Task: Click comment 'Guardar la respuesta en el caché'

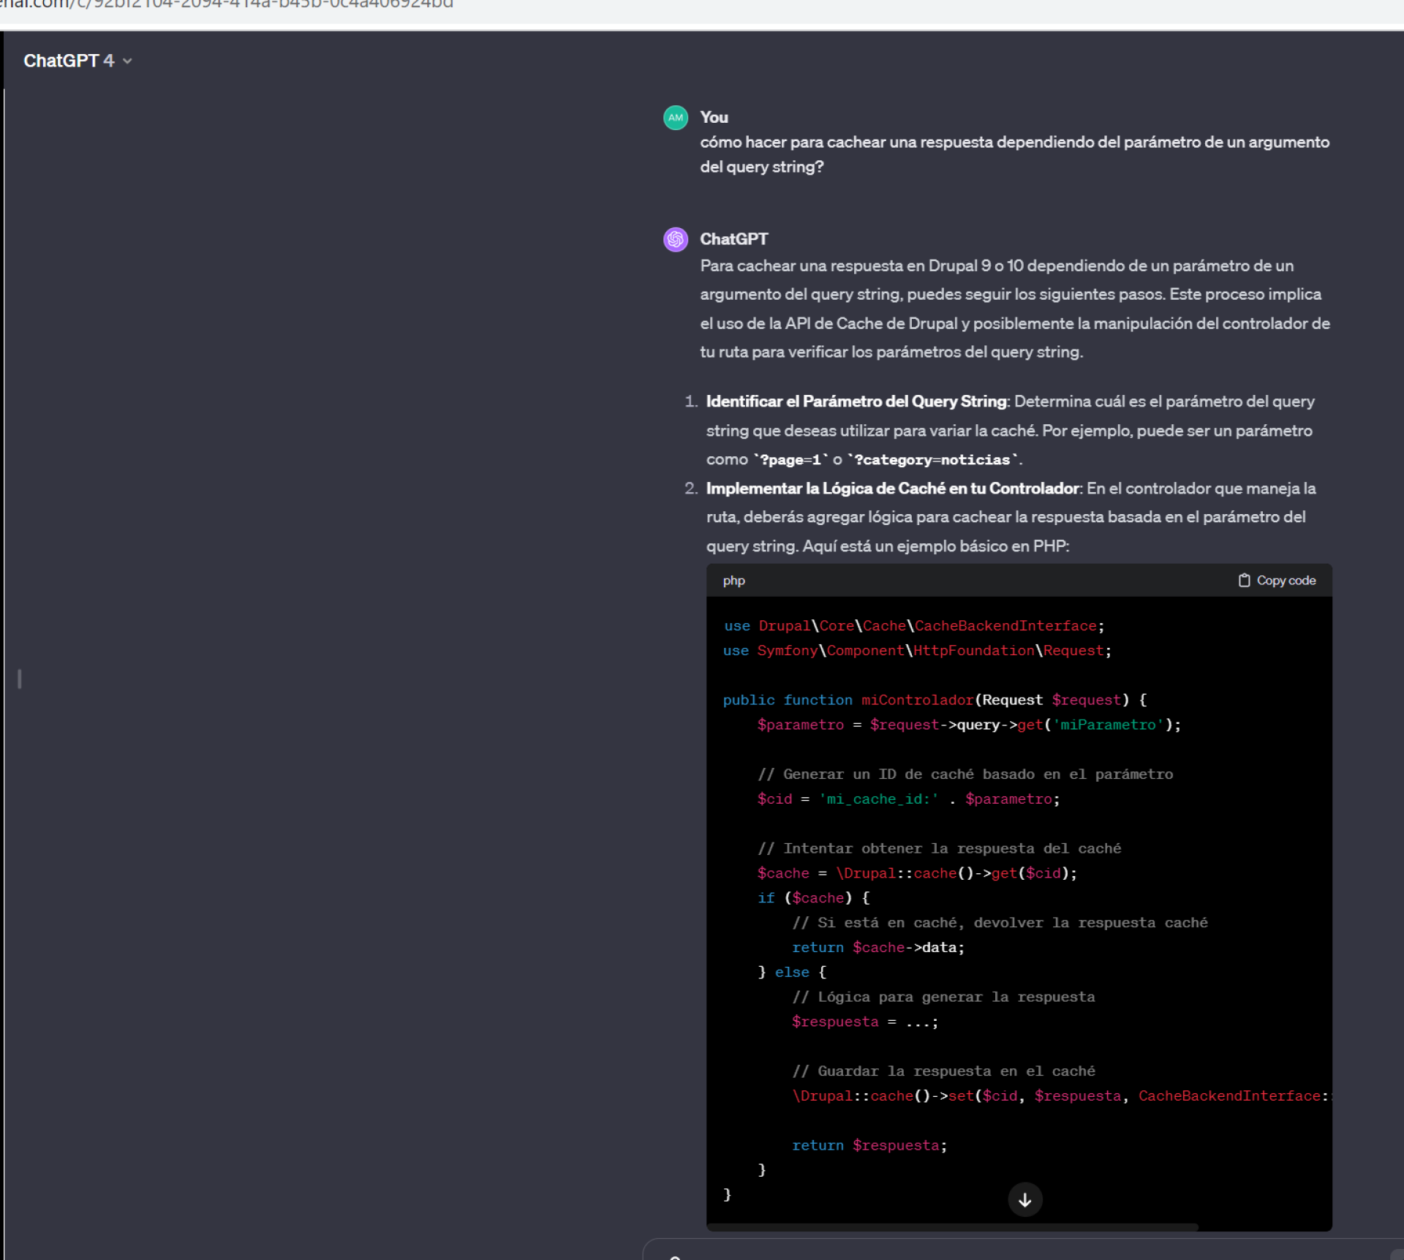Action: 943,1071
